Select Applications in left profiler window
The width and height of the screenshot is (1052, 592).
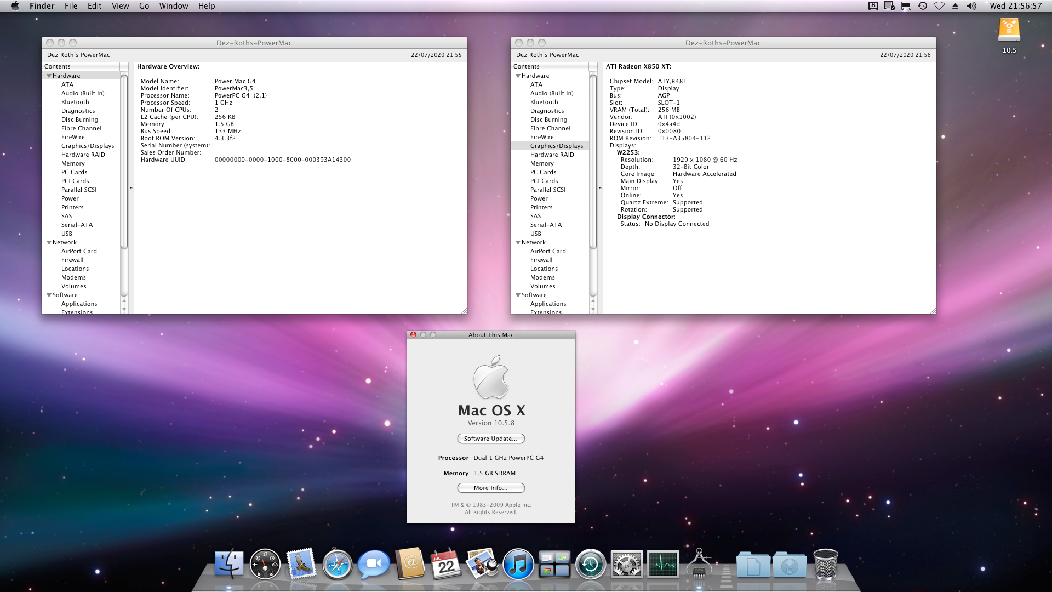point(79,304)
